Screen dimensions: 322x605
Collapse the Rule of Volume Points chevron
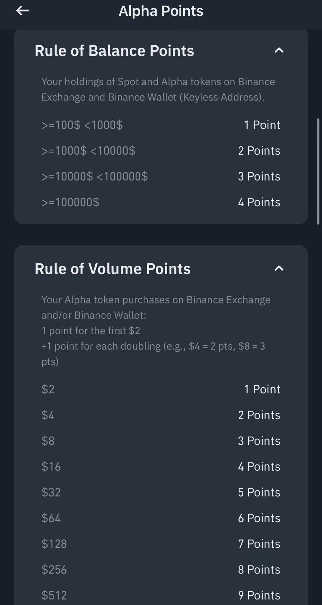click(x=279, y=268)
